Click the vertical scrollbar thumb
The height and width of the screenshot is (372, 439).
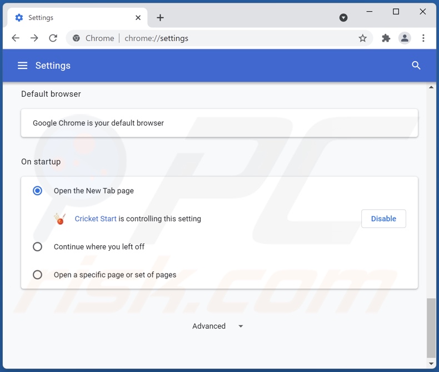tap(431, 328)
